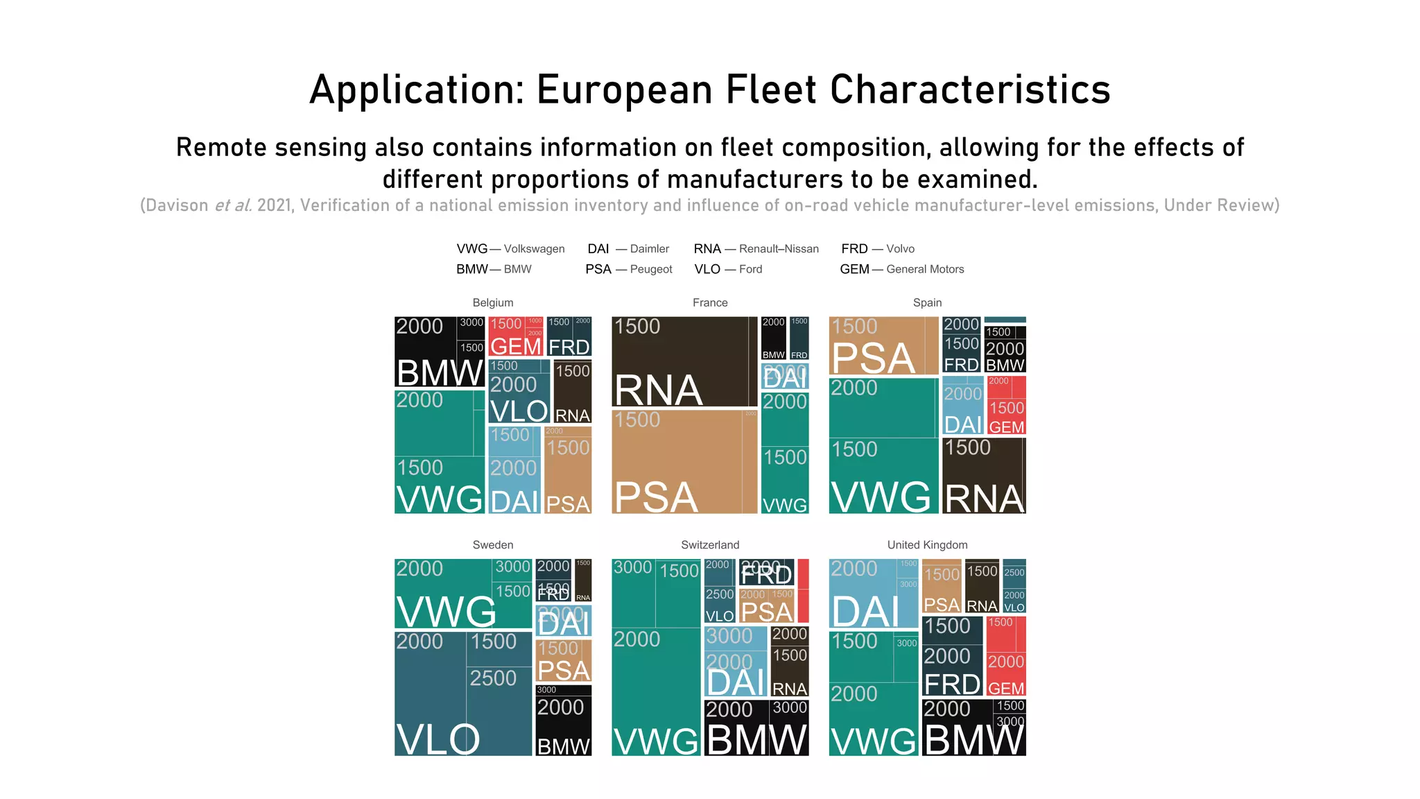Image resolution: width=1420 pixels, height=799 pixels.
Task: Select the red GEM block in United Kingdom
Action: pos(1005,656)
